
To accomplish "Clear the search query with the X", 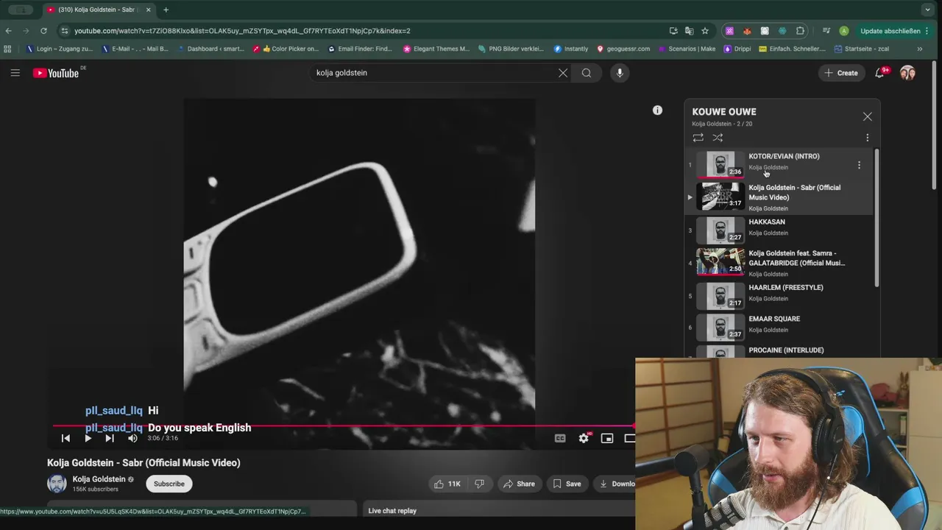I will pos(563,73).
